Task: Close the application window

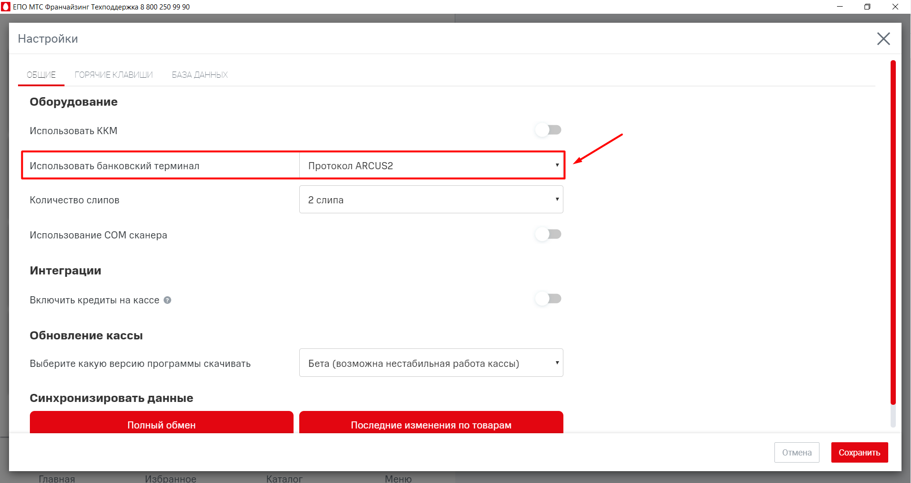Action: (895, 7)
